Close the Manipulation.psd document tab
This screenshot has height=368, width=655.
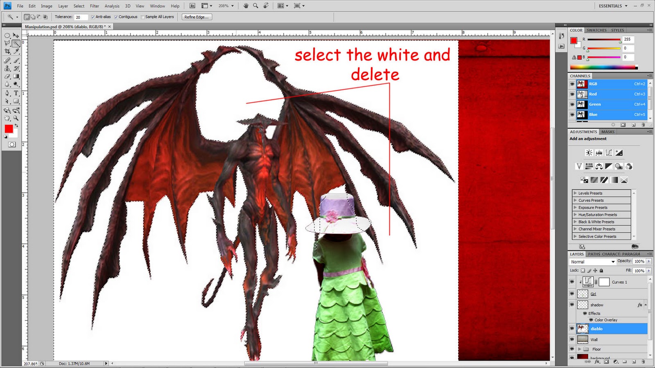click(x=109, y=27)
